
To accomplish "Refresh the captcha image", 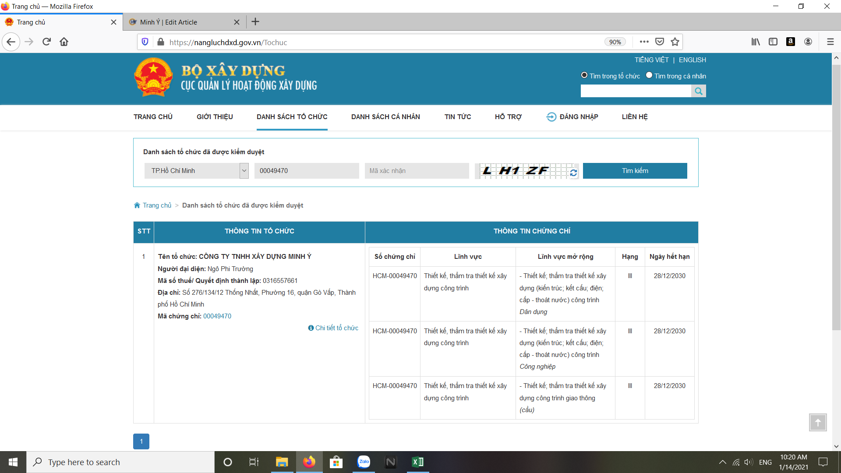I will (573, 173).
